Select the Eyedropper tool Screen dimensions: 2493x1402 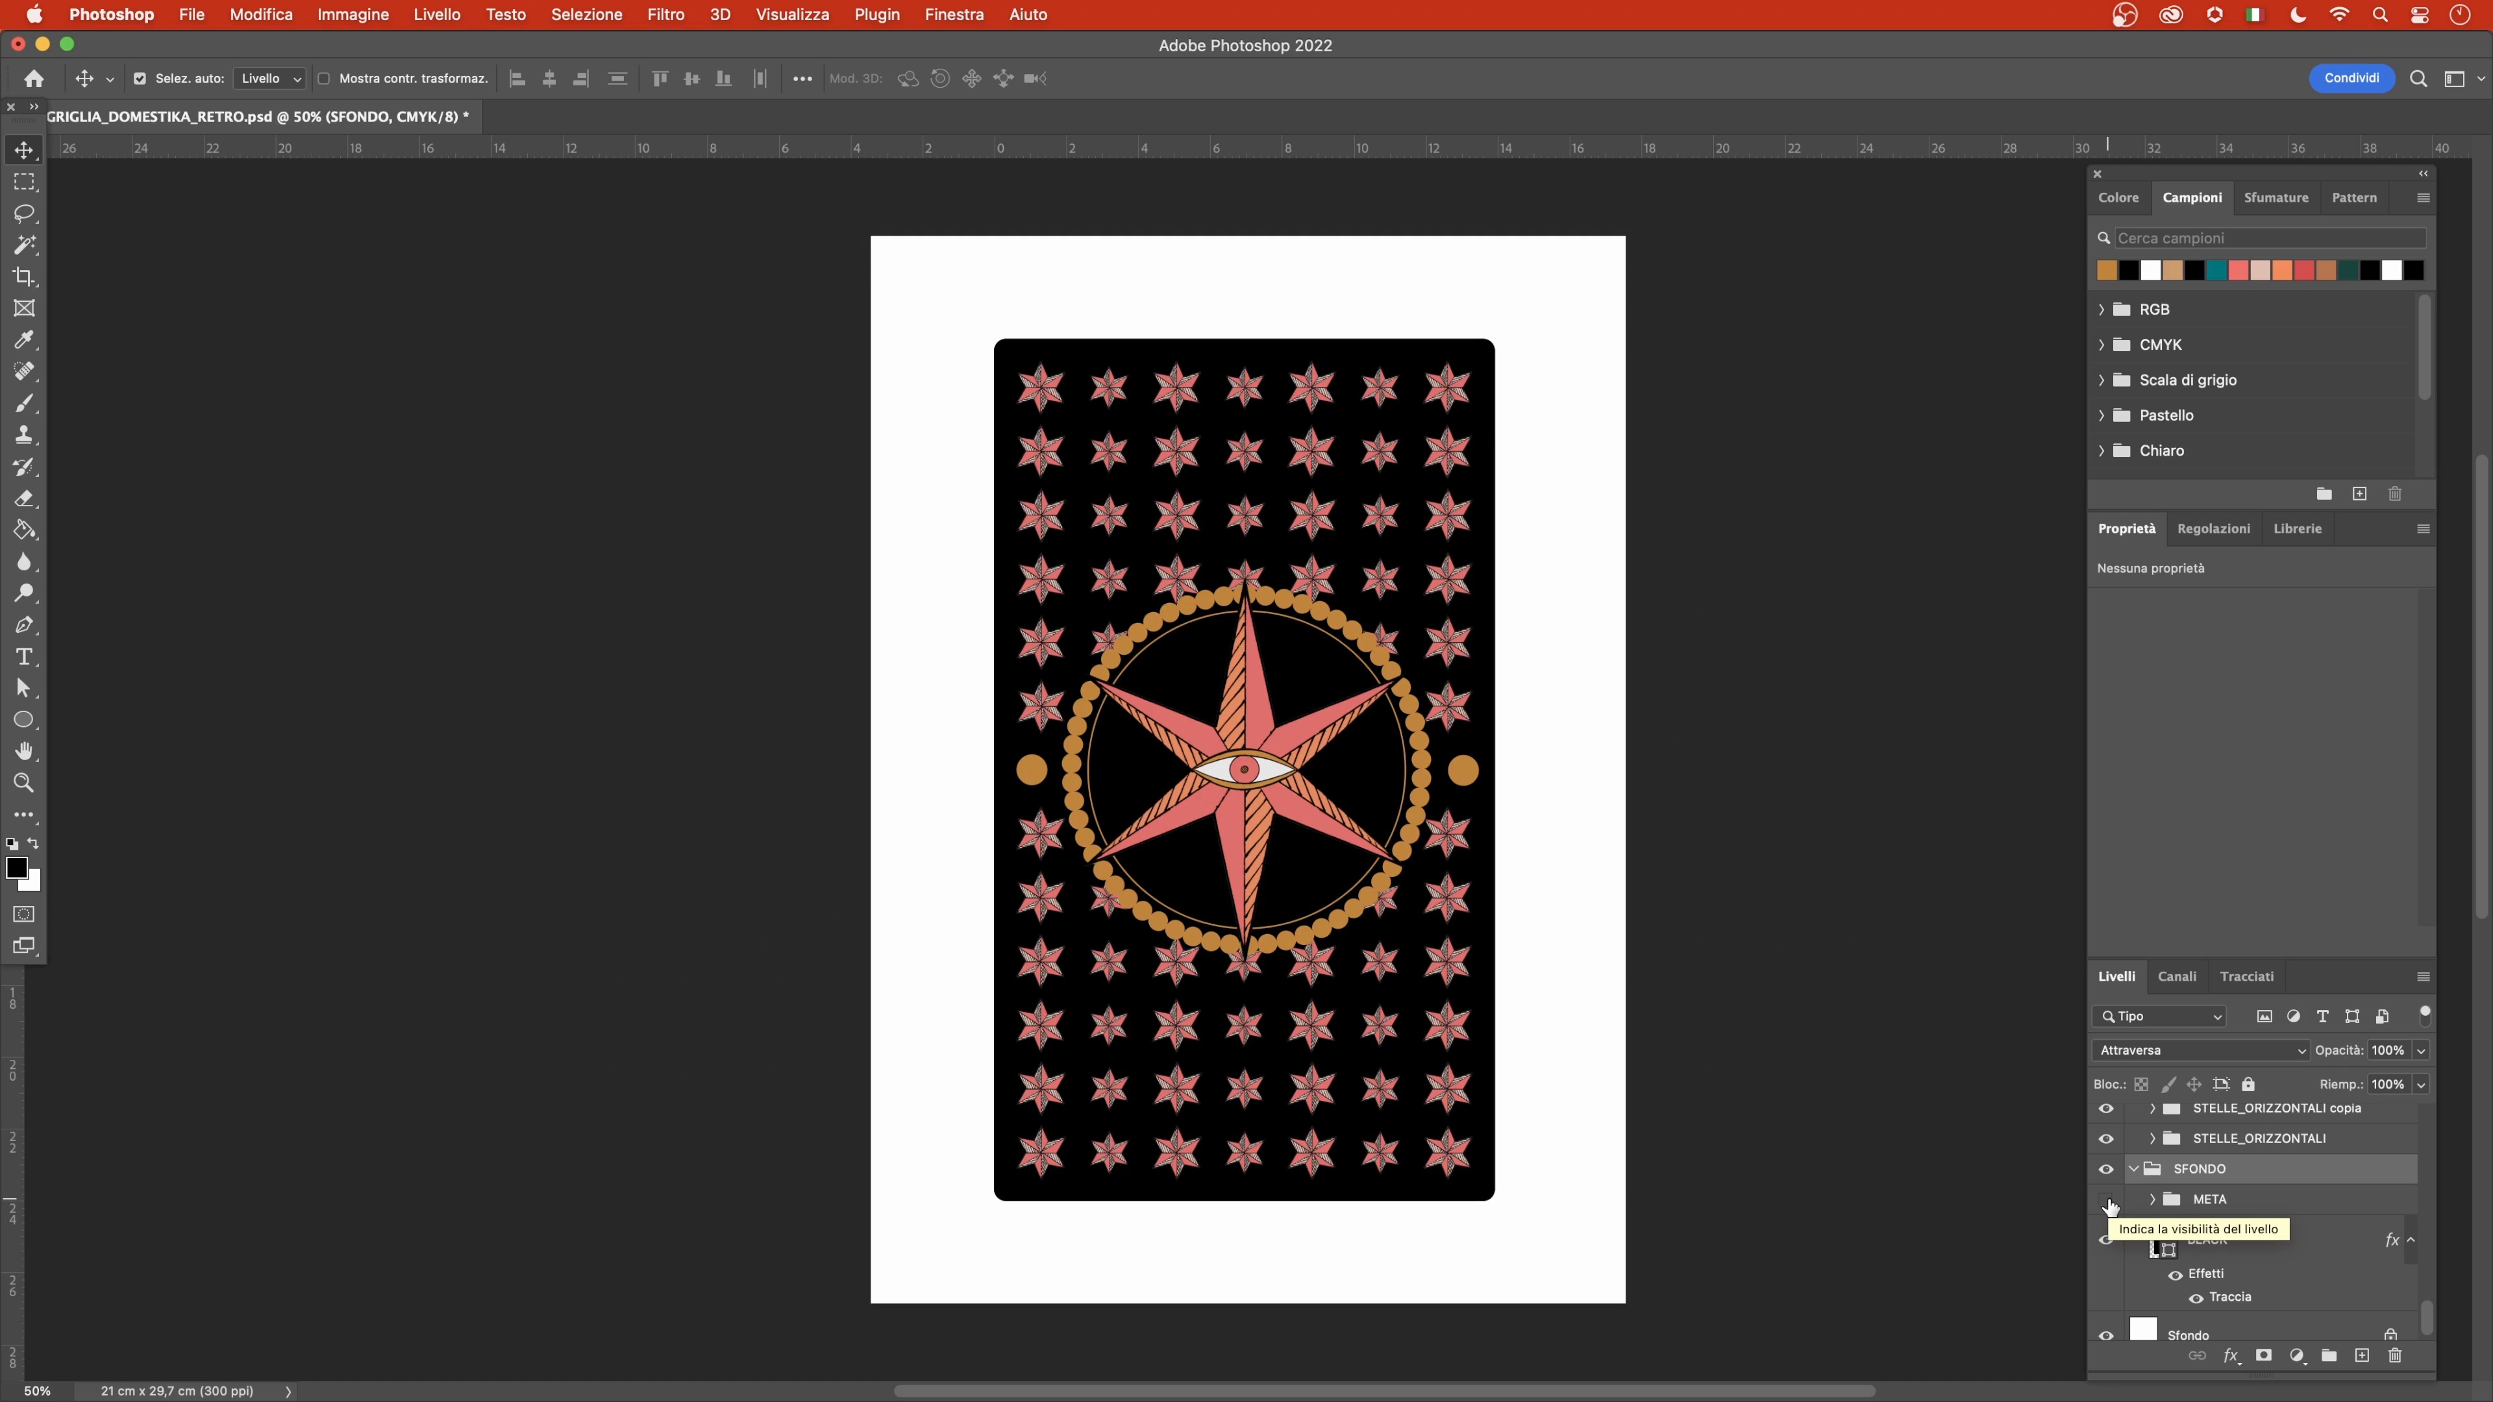23,339
